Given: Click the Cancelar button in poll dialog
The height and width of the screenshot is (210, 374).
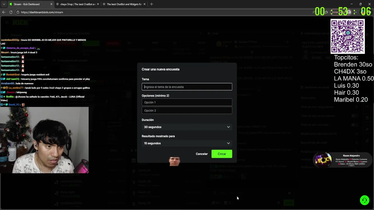Looking at the screenshot, I should [x=202, y=154].
